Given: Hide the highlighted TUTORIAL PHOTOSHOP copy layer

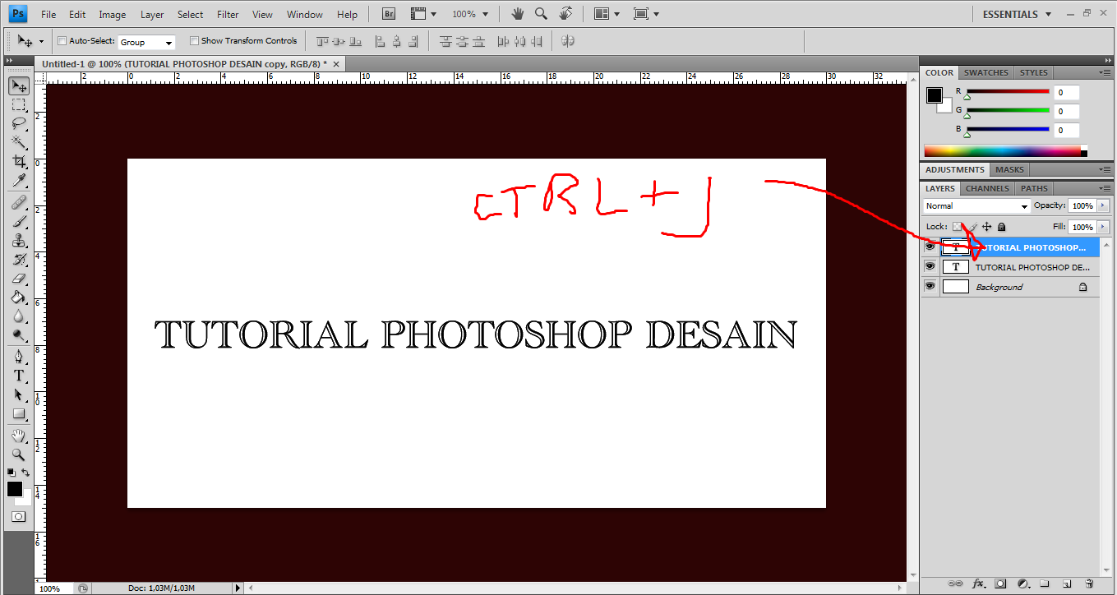Looking at the screenshot, I should pos(930,247).
